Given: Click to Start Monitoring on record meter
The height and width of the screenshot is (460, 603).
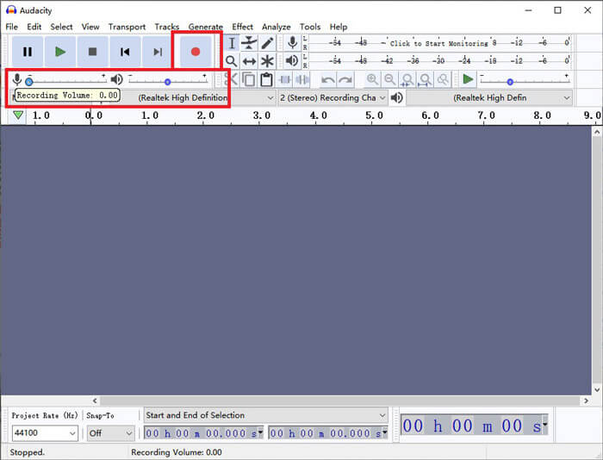Looking at the screenshot, I should tap(438, 43).
